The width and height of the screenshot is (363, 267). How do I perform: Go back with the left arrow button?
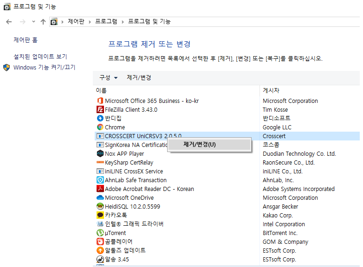[x=9, y=22]
